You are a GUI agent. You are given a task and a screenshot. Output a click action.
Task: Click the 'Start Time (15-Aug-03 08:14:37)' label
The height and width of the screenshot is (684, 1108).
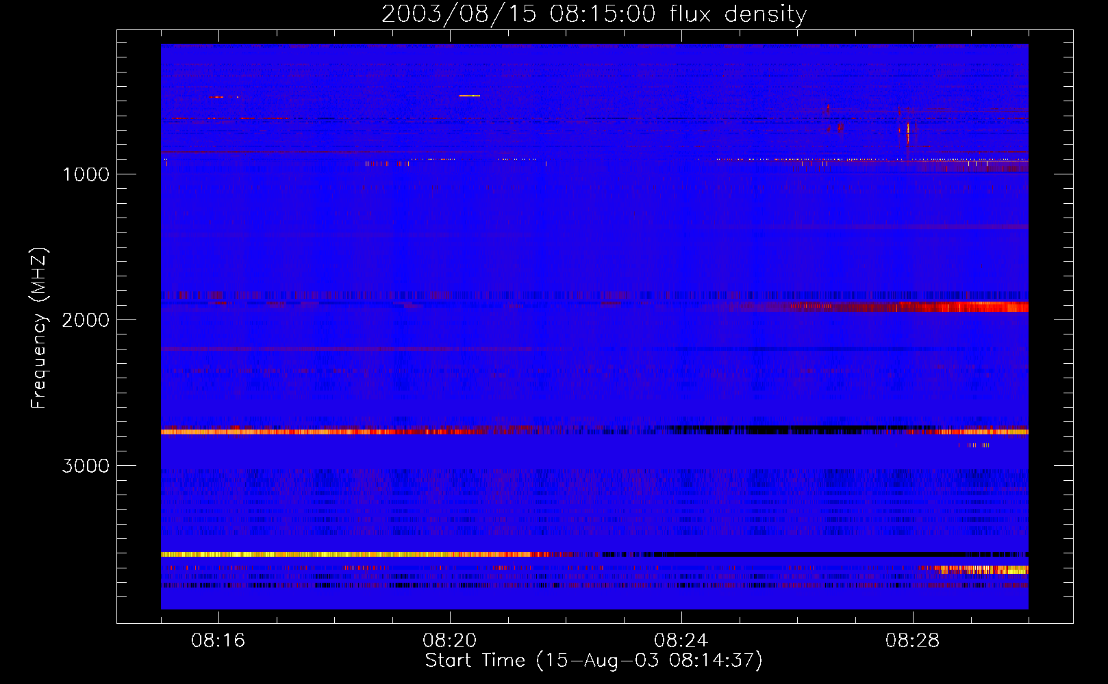[594, 660]
